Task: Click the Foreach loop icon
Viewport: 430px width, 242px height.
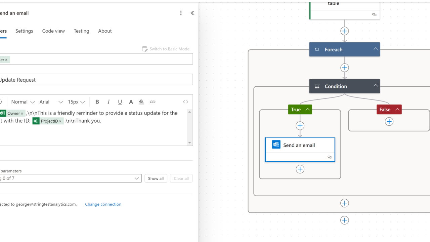Action: click(317, 49)
